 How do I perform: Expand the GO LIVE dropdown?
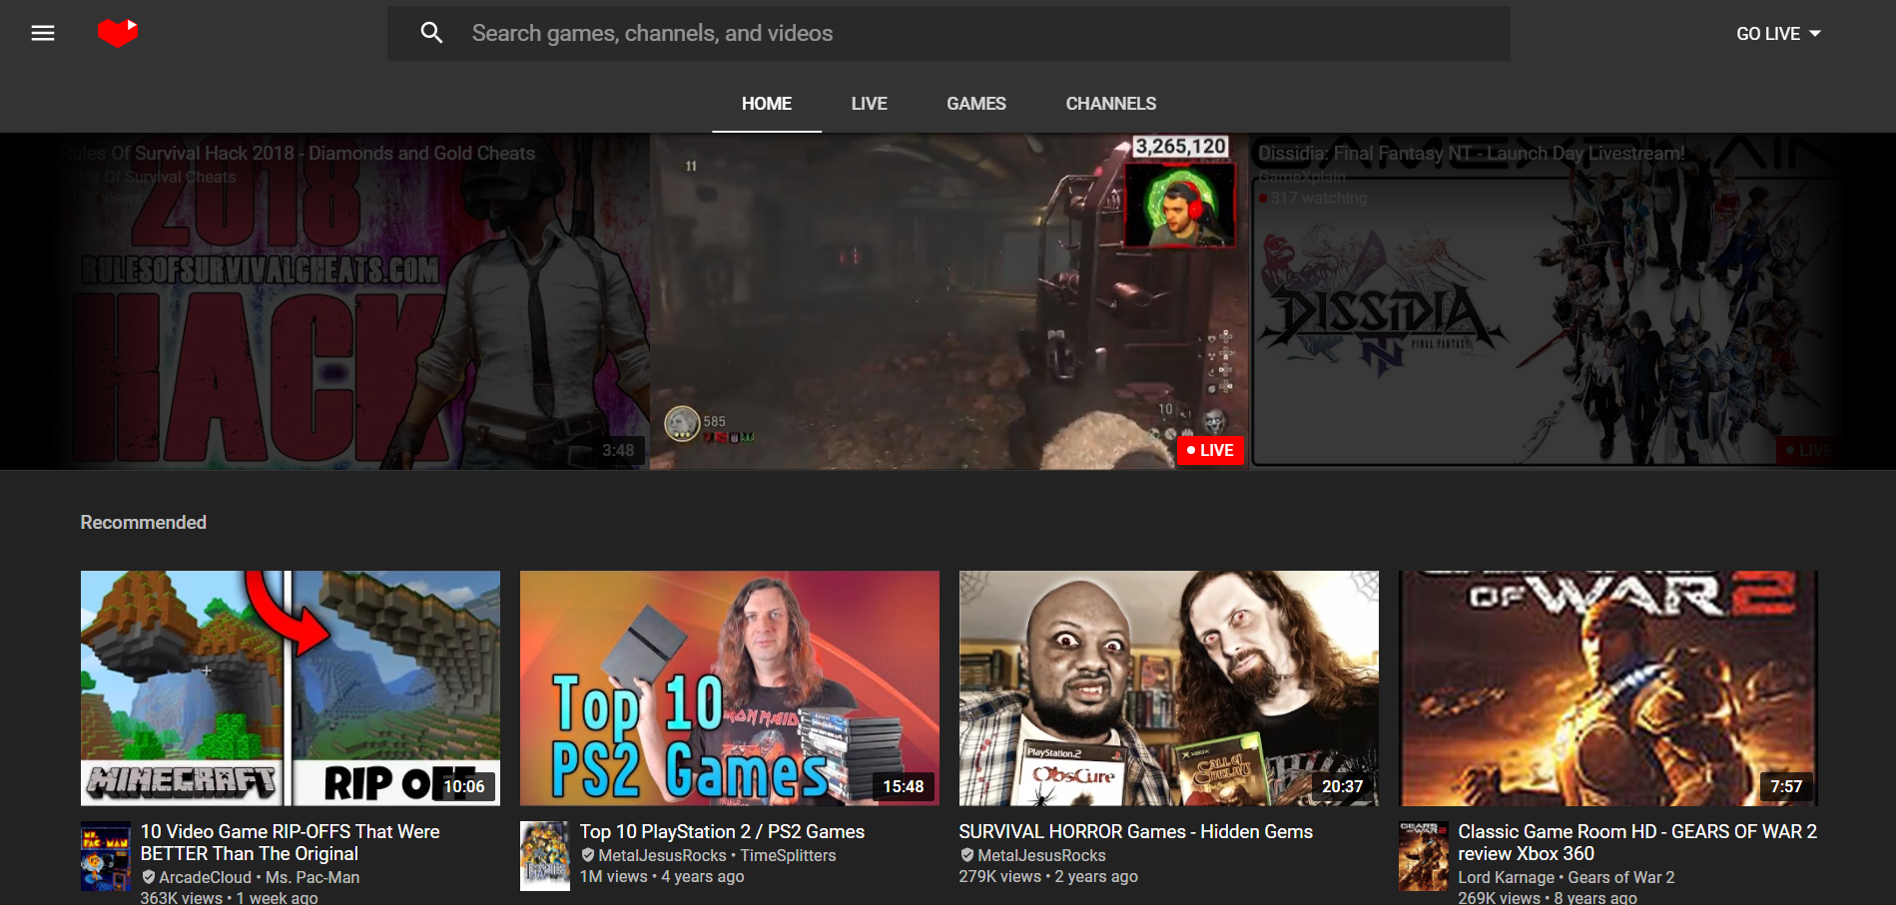point(1778,33)
